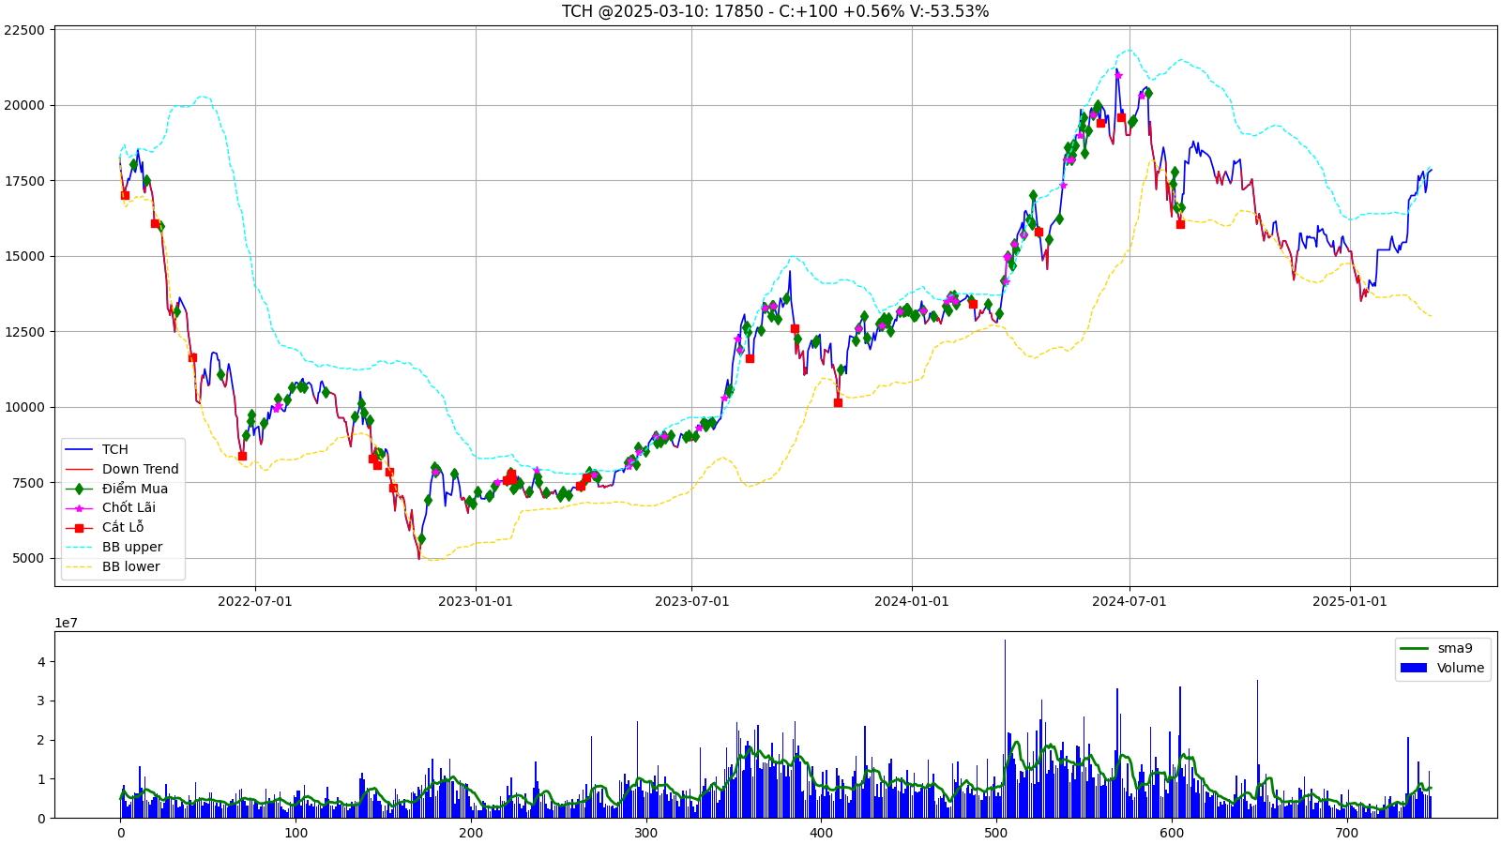Click the Điểm Mua legend label

click(135, 489)
